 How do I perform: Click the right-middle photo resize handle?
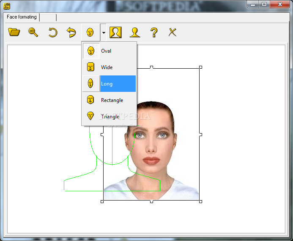point(200,134)
